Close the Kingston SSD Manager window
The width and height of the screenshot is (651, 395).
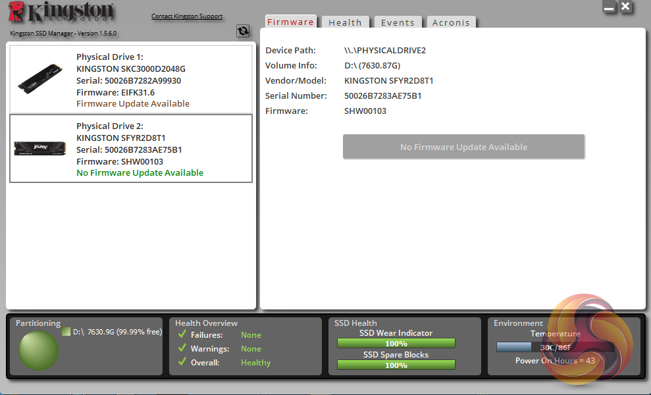(626, 7)
